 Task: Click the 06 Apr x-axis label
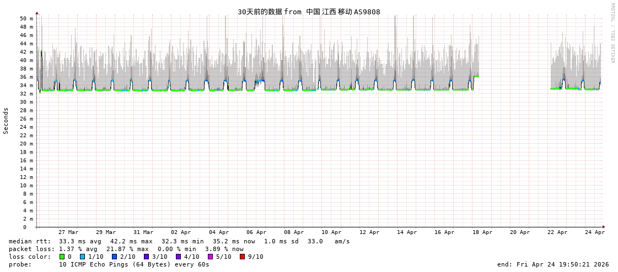(x=256, y=232)
